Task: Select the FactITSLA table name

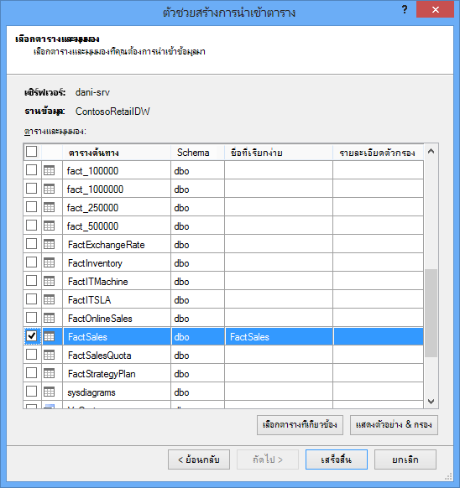Action: (90, 300)
